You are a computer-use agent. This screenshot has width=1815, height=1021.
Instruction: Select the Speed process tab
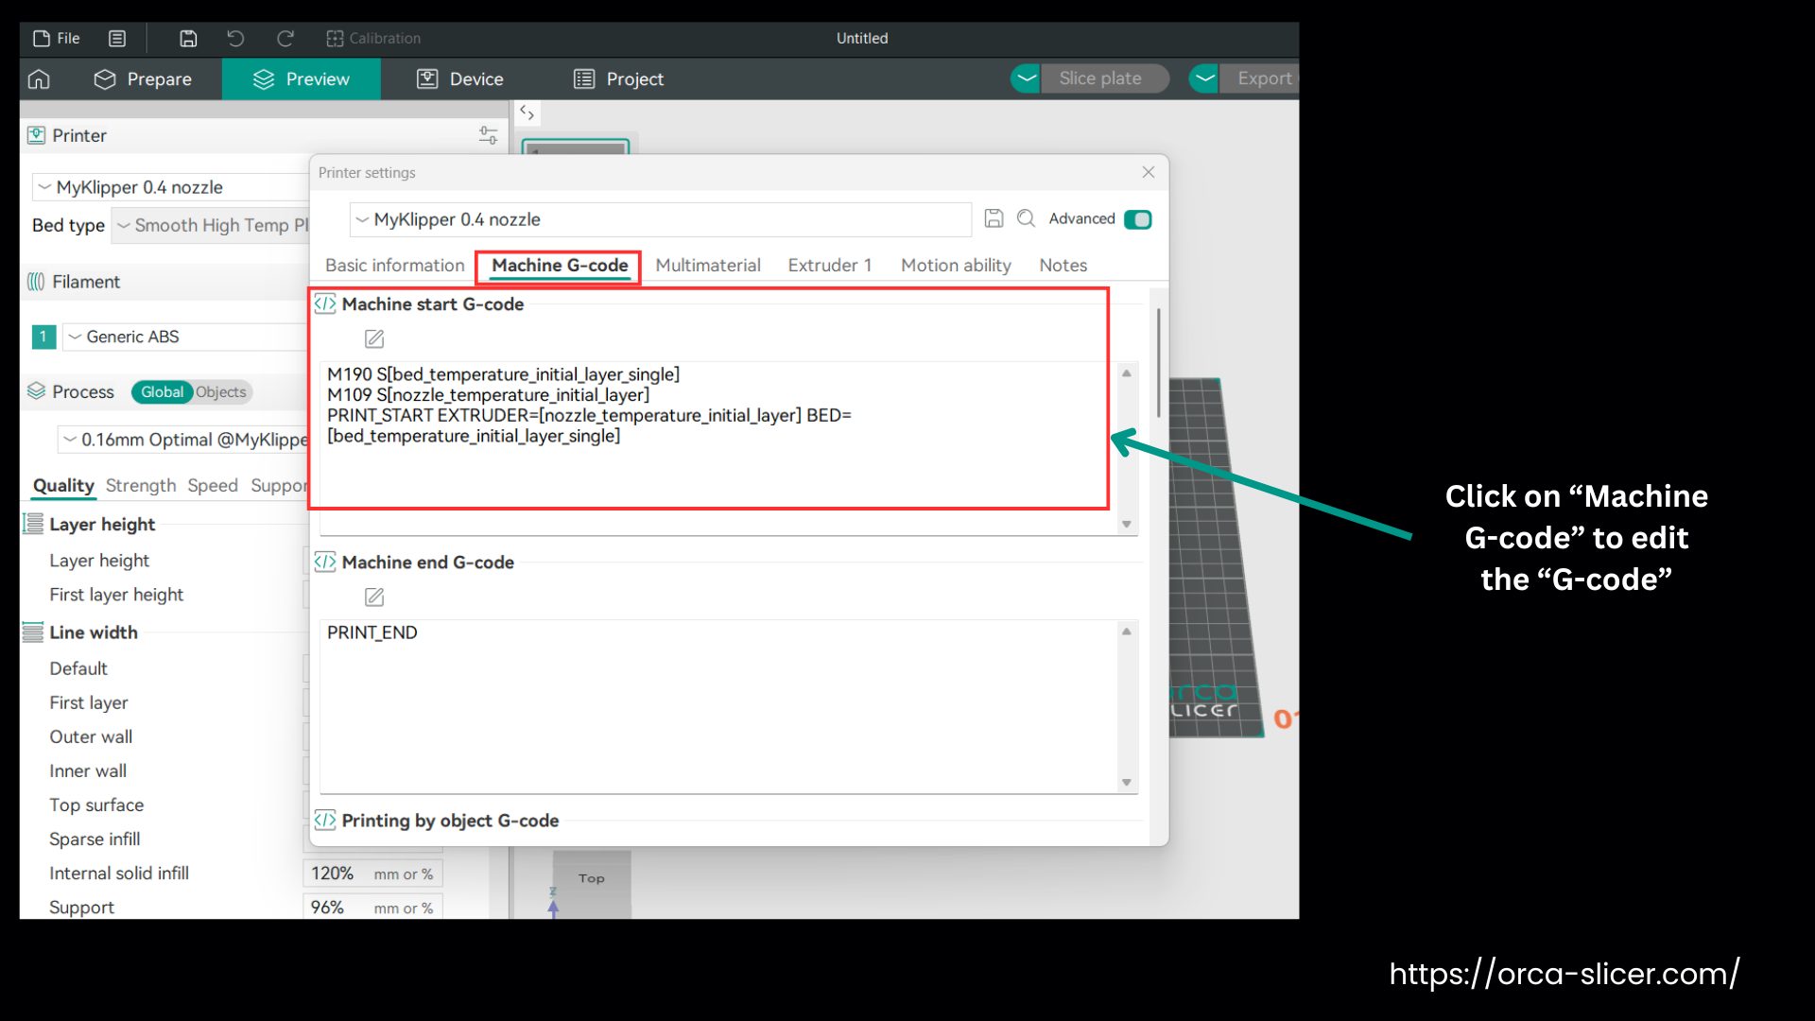[x=213, y=486]
